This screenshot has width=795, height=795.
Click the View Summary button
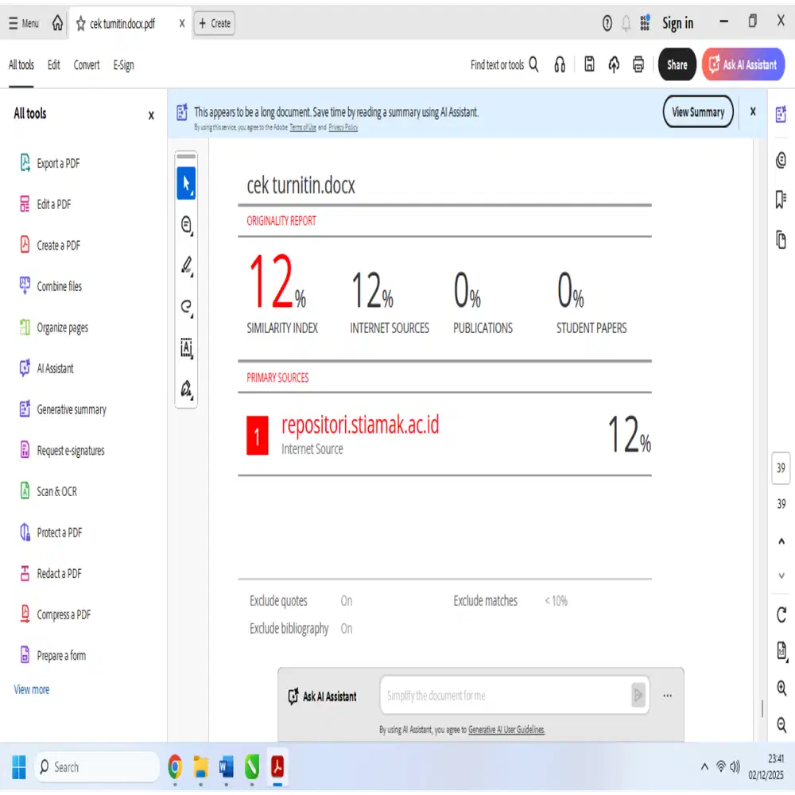pos(697,112)
